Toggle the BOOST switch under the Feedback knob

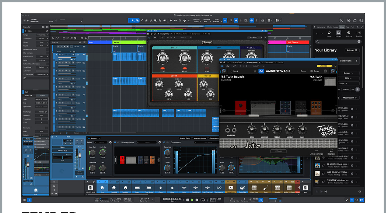click(184, 68)
